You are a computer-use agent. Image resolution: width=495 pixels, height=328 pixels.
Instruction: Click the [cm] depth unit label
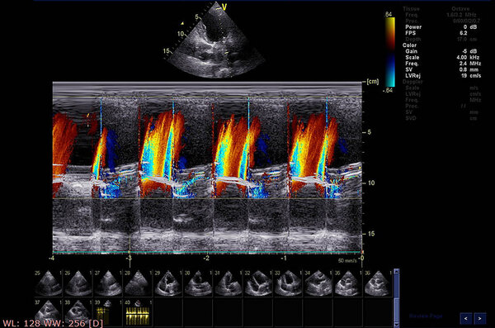coord(373,82)
